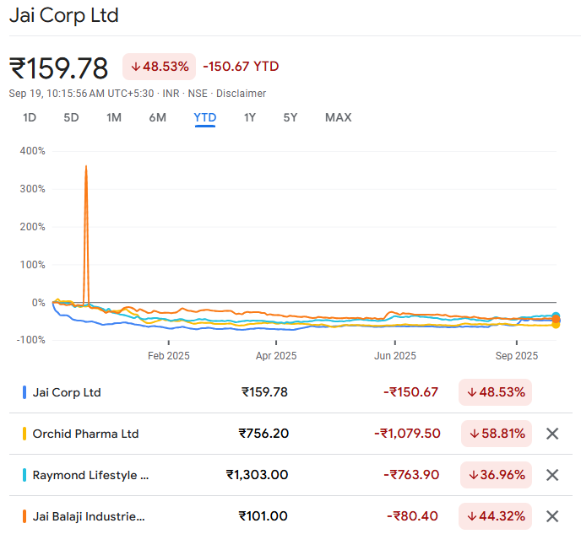
Task: Click the -₹1,079.50 change value
Action: 407,434
